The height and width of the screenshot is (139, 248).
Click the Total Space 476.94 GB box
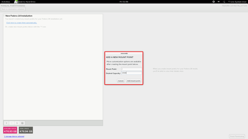point(26,130)
